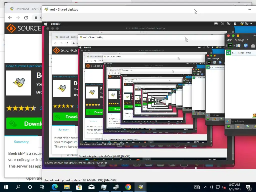The height and width of the screenshot is (192, 256).
Task: Open Task View on the taskbar
Action: [42, 187]
